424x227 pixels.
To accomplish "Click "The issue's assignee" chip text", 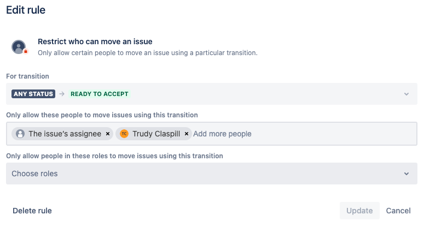I will coord(65,134).
